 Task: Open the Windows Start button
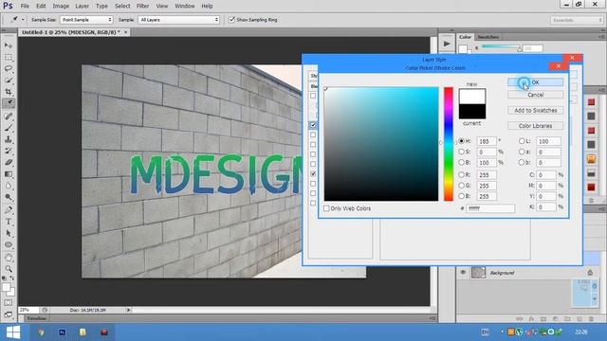pos(13,332)
